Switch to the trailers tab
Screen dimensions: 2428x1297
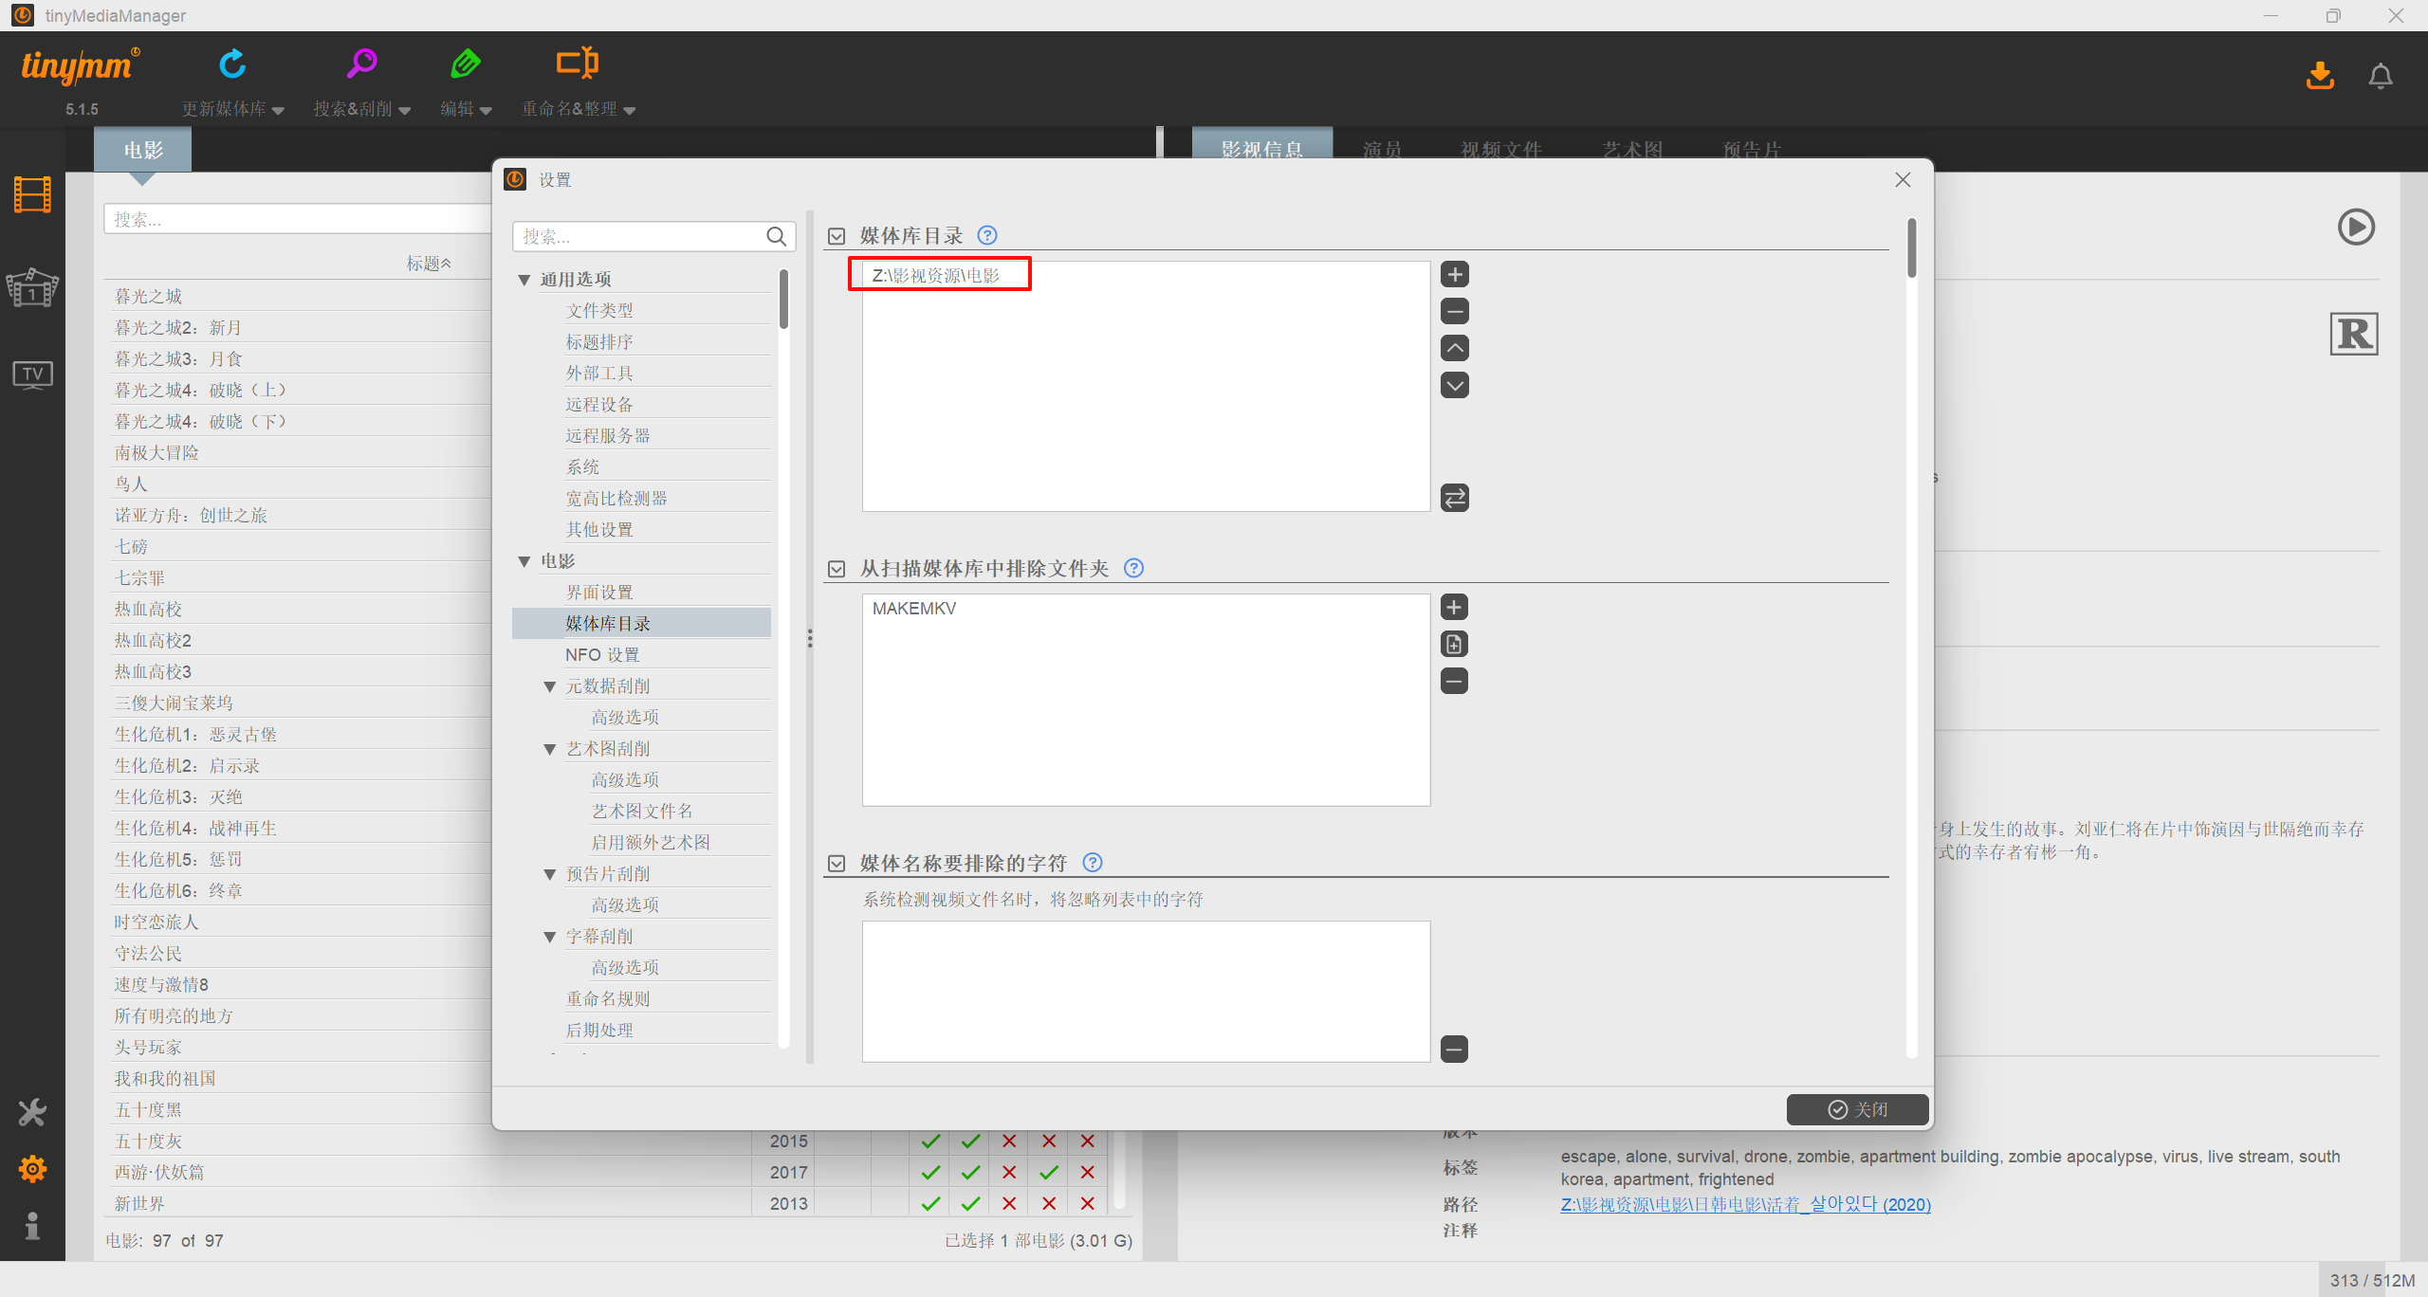tap(1752, 149)
